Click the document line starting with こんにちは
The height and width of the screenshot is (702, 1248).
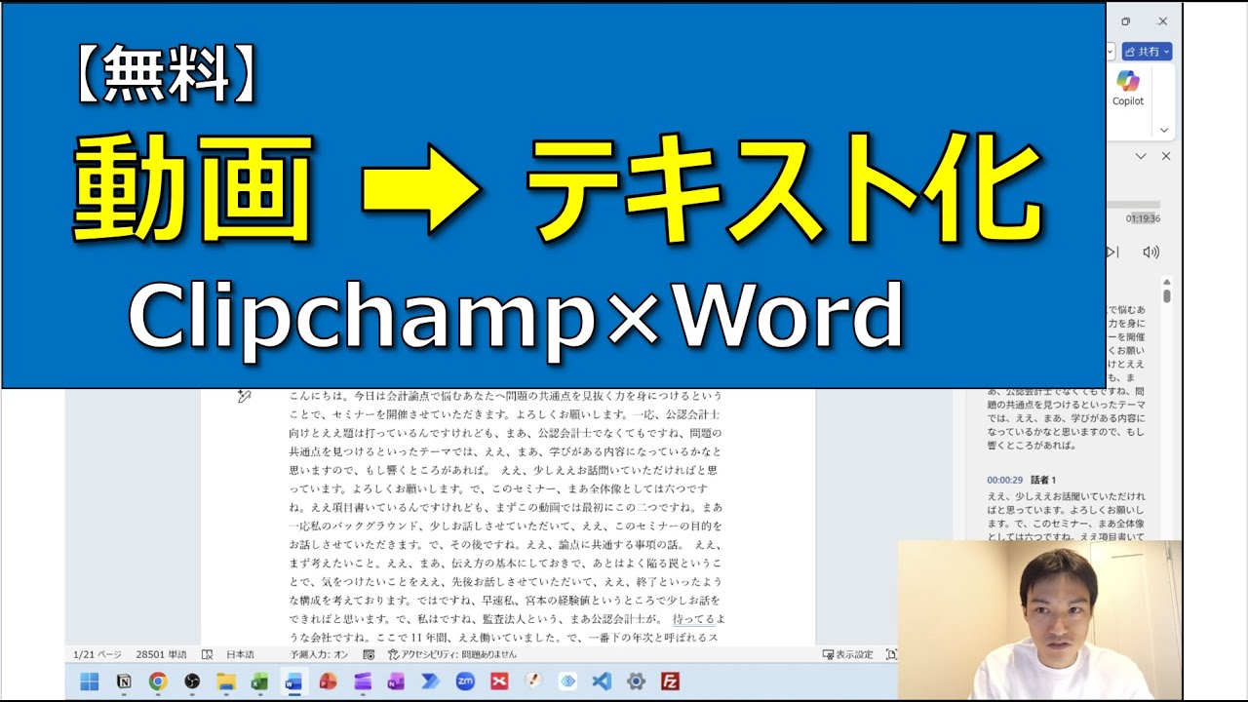click(x=505, y=396)
